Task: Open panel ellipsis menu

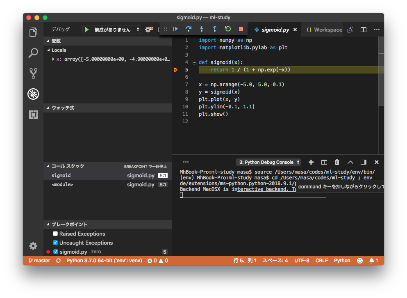Action: [186, 162]
